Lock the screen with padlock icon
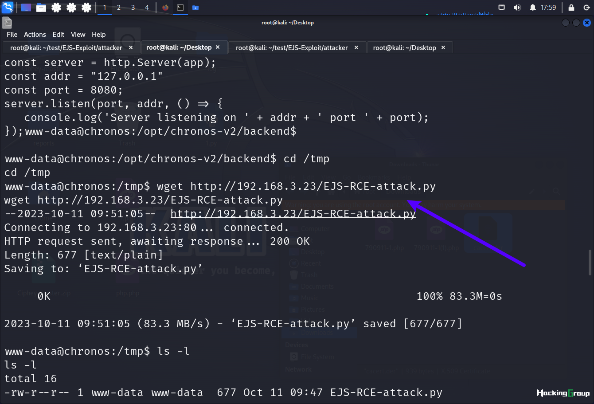The height and width of the screenshot is (404, 594). pyautogui.click(x=571, y=8)
